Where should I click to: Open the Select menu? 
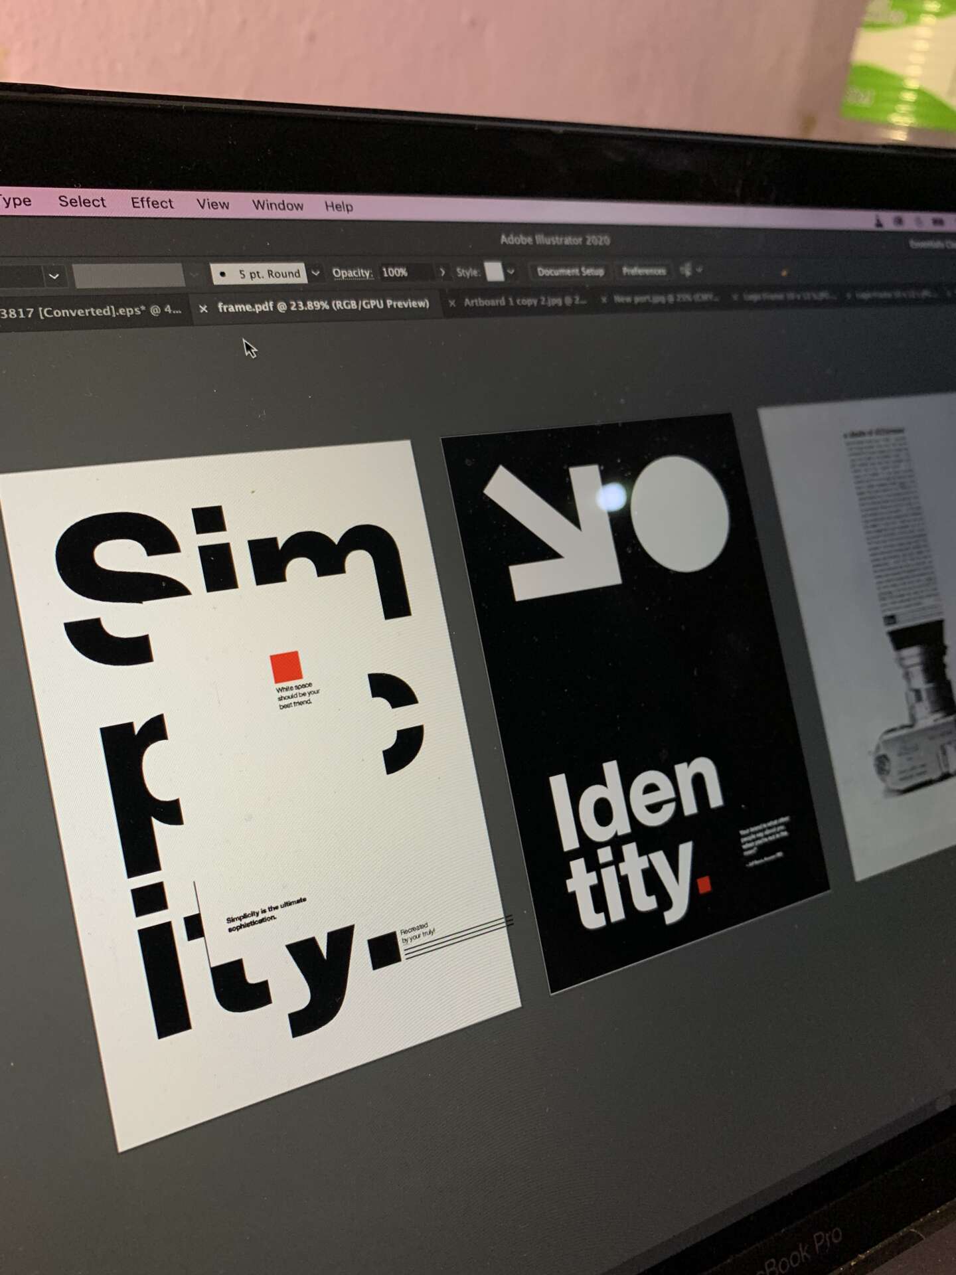pos(82,202)
